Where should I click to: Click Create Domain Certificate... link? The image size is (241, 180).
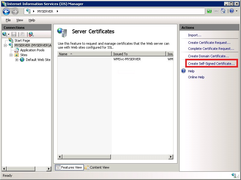click(208, 56)
